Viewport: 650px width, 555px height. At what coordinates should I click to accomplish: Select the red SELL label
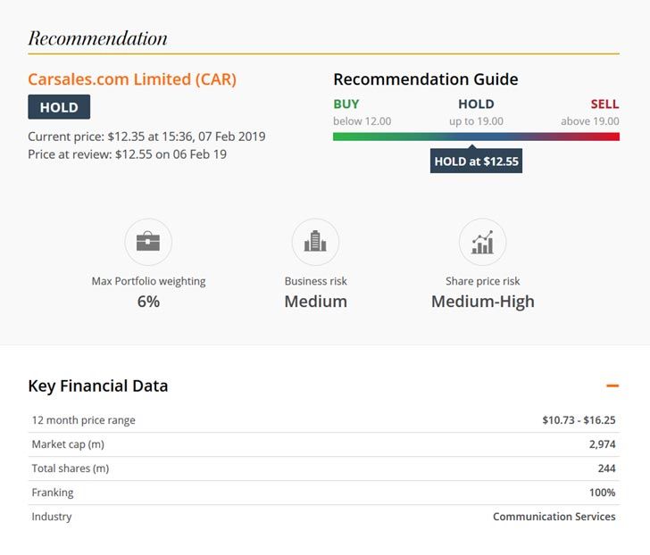pos(604,104)
